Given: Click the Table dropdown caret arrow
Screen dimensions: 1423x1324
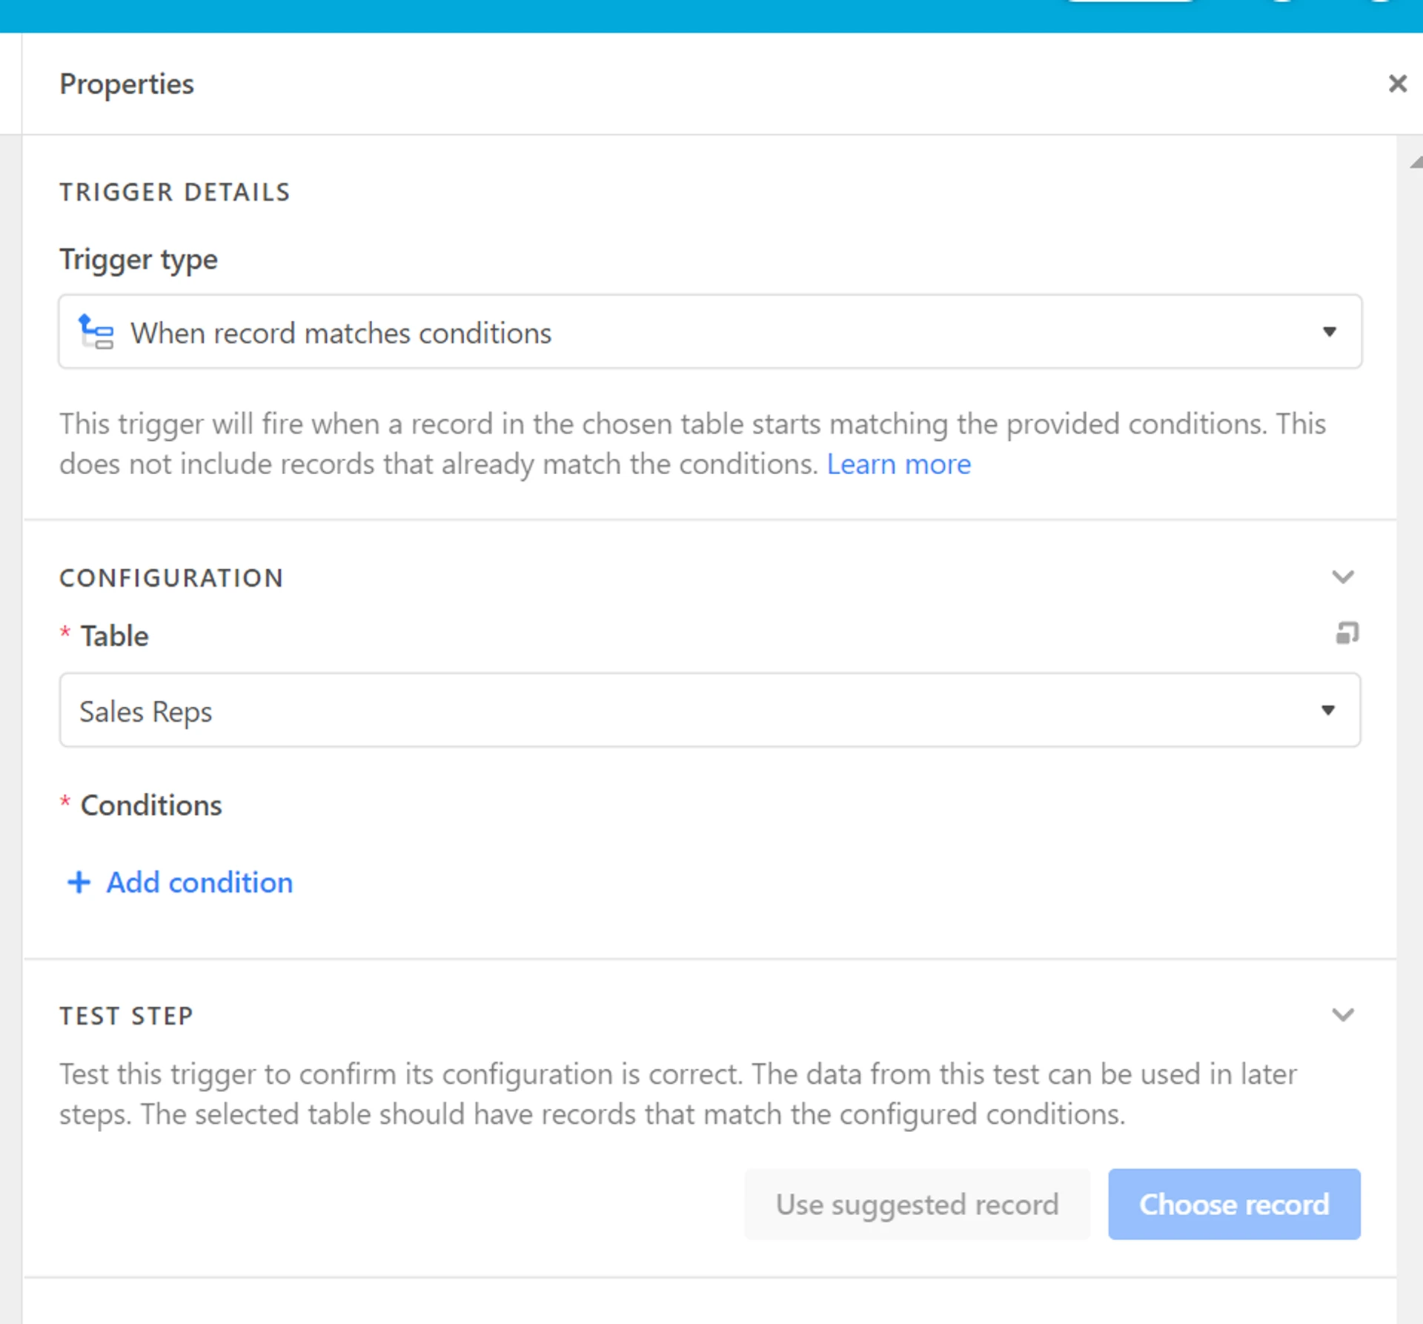Looking at the screenshot, I should point(1328,711).
